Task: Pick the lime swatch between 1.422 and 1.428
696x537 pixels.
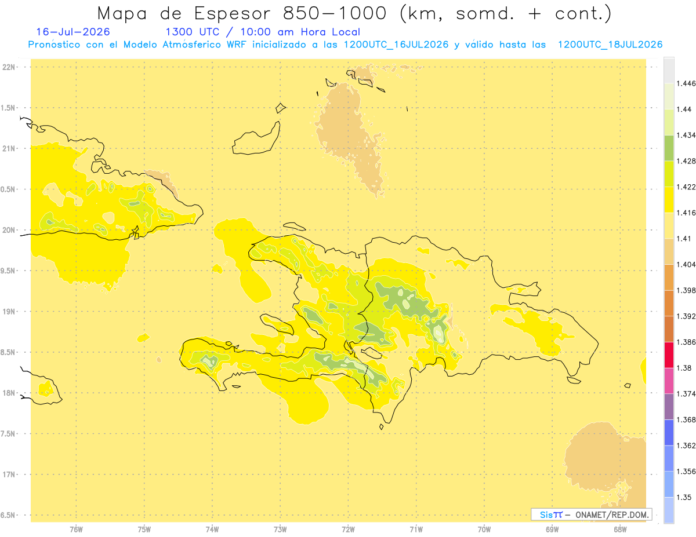Action: click(x=669, y=174)
